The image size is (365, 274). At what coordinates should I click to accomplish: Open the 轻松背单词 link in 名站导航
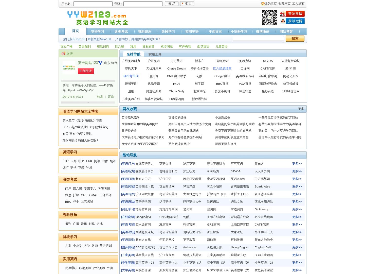131,76
